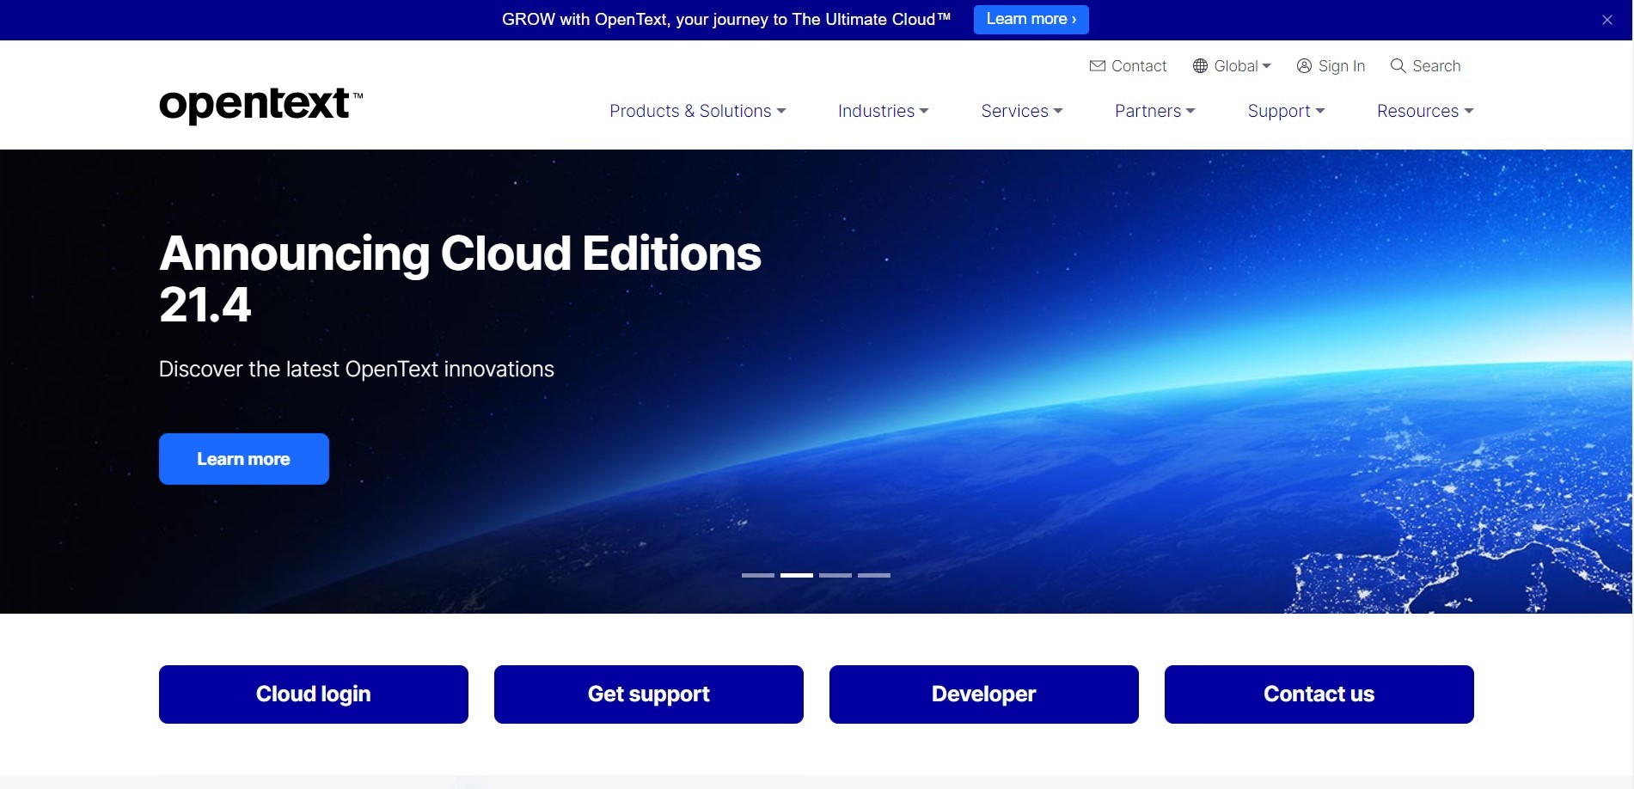
Task: Click the globe icon beside Global
Action: click(x=1200, y=66)
